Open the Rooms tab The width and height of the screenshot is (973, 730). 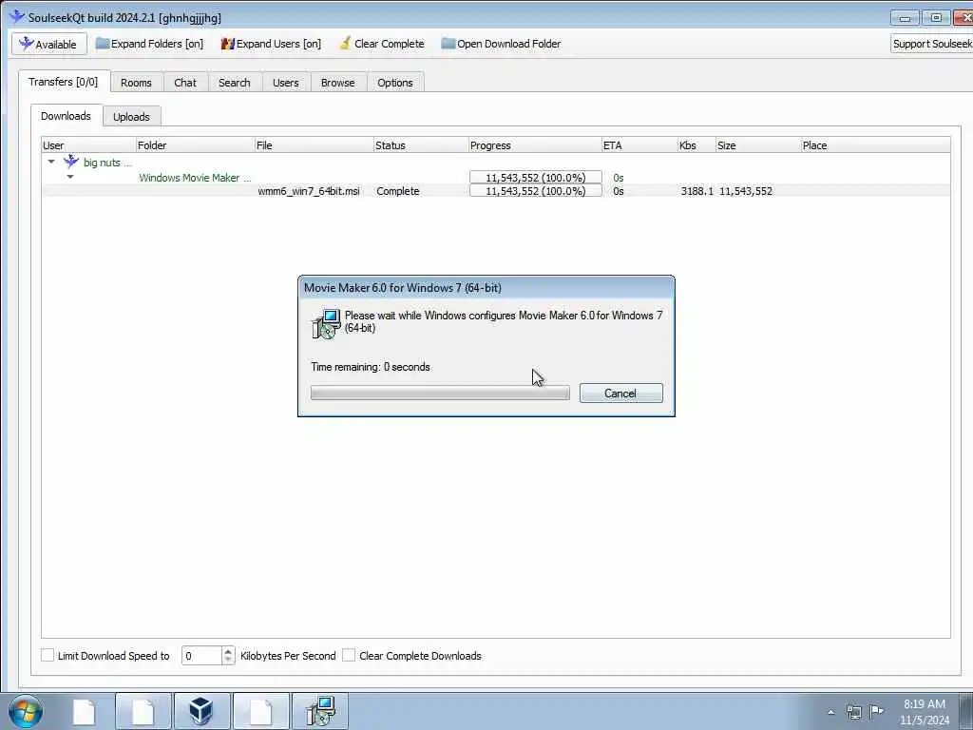click(x=136, y=83)
